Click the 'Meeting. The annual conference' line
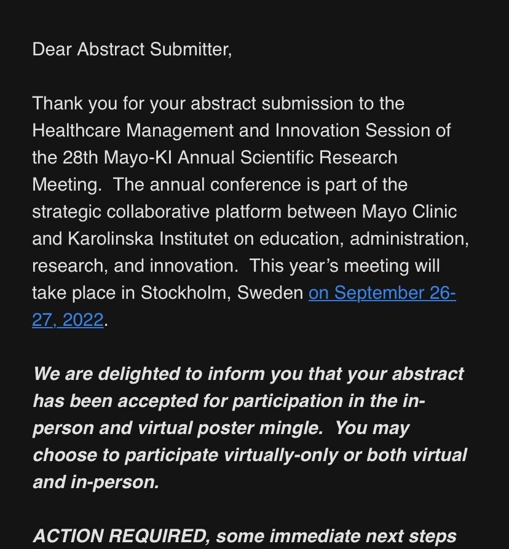The image size is (509, 549). [220, 184]
